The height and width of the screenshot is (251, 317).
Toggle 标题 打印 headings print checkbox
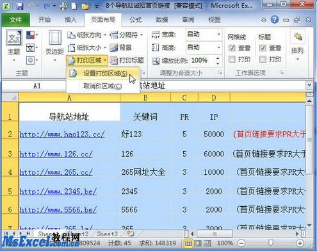tap(263, 59)
